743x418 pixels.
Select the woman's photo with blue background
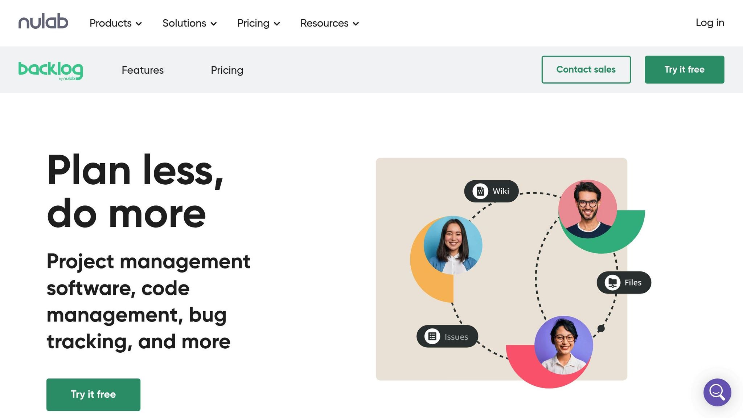point(453,245)
